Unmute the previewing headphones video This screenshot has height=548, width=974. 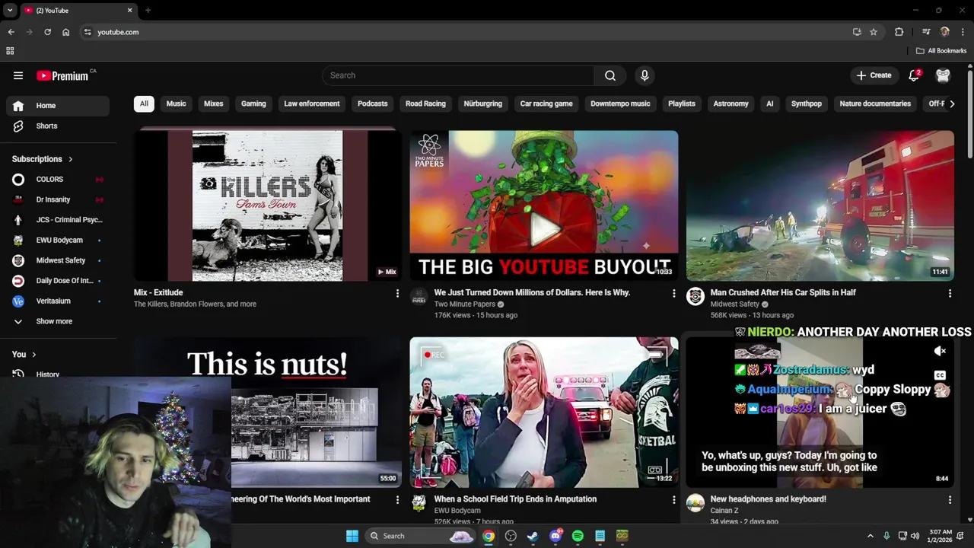tap(941, 351)
